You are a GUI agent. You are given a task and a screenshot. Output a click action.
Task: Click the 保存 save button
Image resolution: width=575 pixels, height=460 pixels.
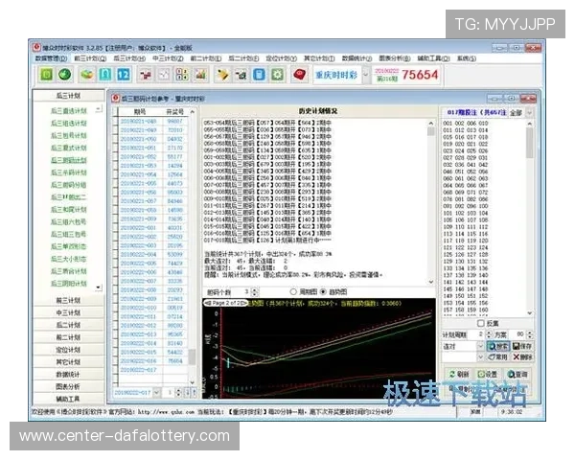coord(522,346)
